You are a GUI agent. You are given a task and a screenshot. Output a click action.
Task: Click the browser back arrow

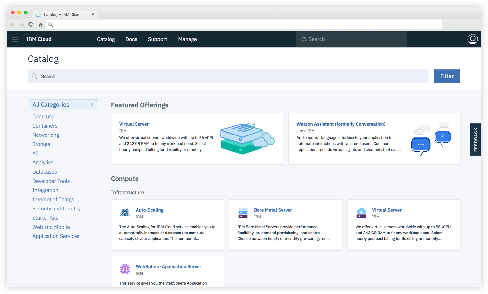point(13,25)
